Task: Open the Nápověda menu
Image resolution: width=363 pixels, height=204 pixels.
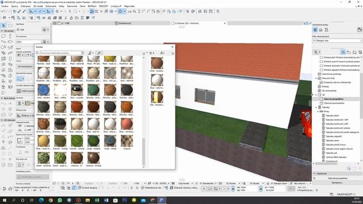Action: click(x=129, y=6)
